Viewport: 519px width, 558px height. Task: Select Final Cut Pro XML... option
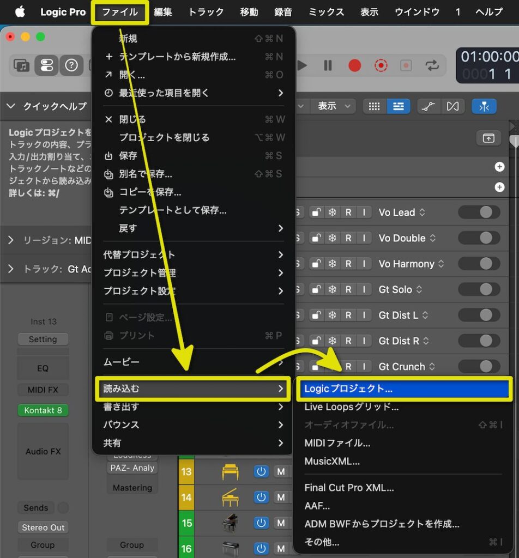click(404, 488)
